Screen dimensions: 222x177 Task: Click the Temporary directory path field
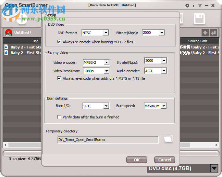coord(108,140)
